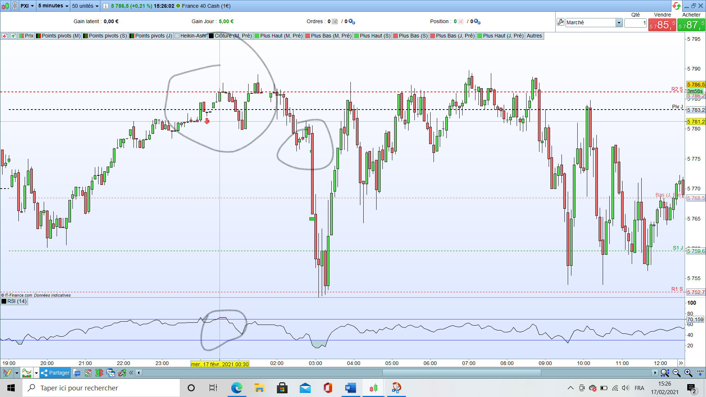Select the RSI (14) panel label
Image resolution: width=706 pixels, height=397 pixels.
click(14, 301)
